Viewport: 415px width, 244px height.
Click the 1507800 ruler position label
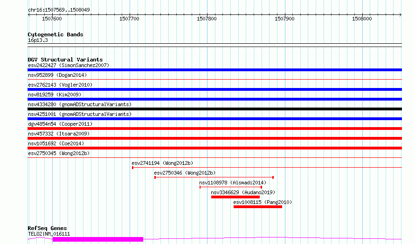[x=207, y=19]
